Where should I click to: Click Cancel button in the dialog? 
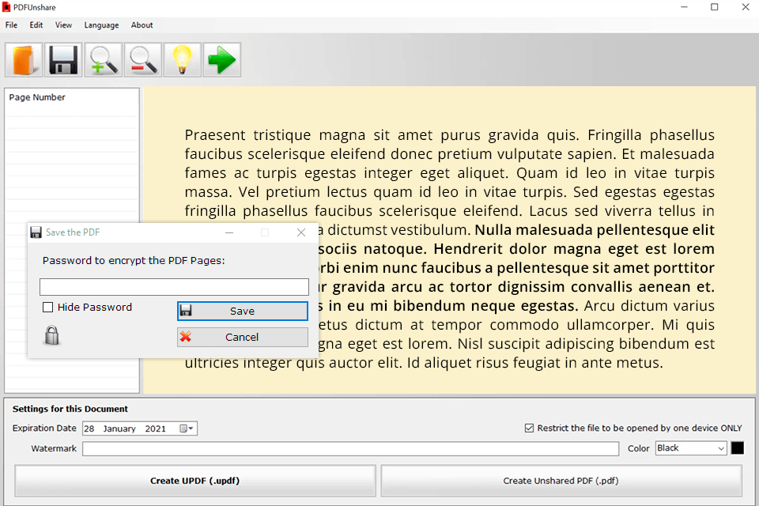pos(243,337)
